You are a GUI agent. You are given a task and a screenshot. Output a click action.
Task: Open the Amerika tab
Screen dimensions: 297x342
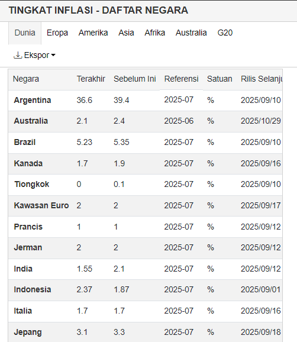[x=93, y=33]
